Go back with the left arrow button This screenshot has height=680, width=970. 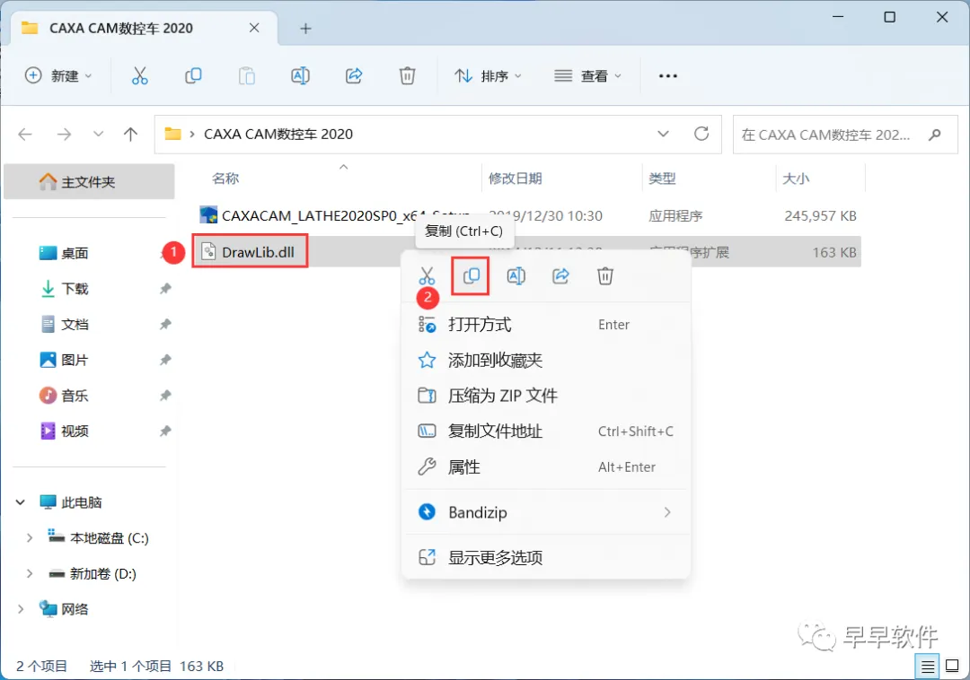coord(25,134)
